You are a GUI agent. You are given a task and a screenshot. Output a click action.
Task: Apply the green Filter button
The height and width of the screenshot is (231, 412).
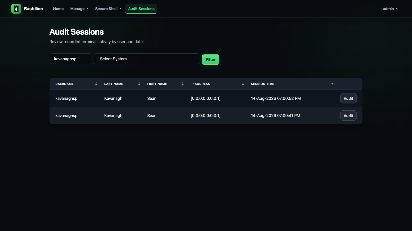point(211,60)
